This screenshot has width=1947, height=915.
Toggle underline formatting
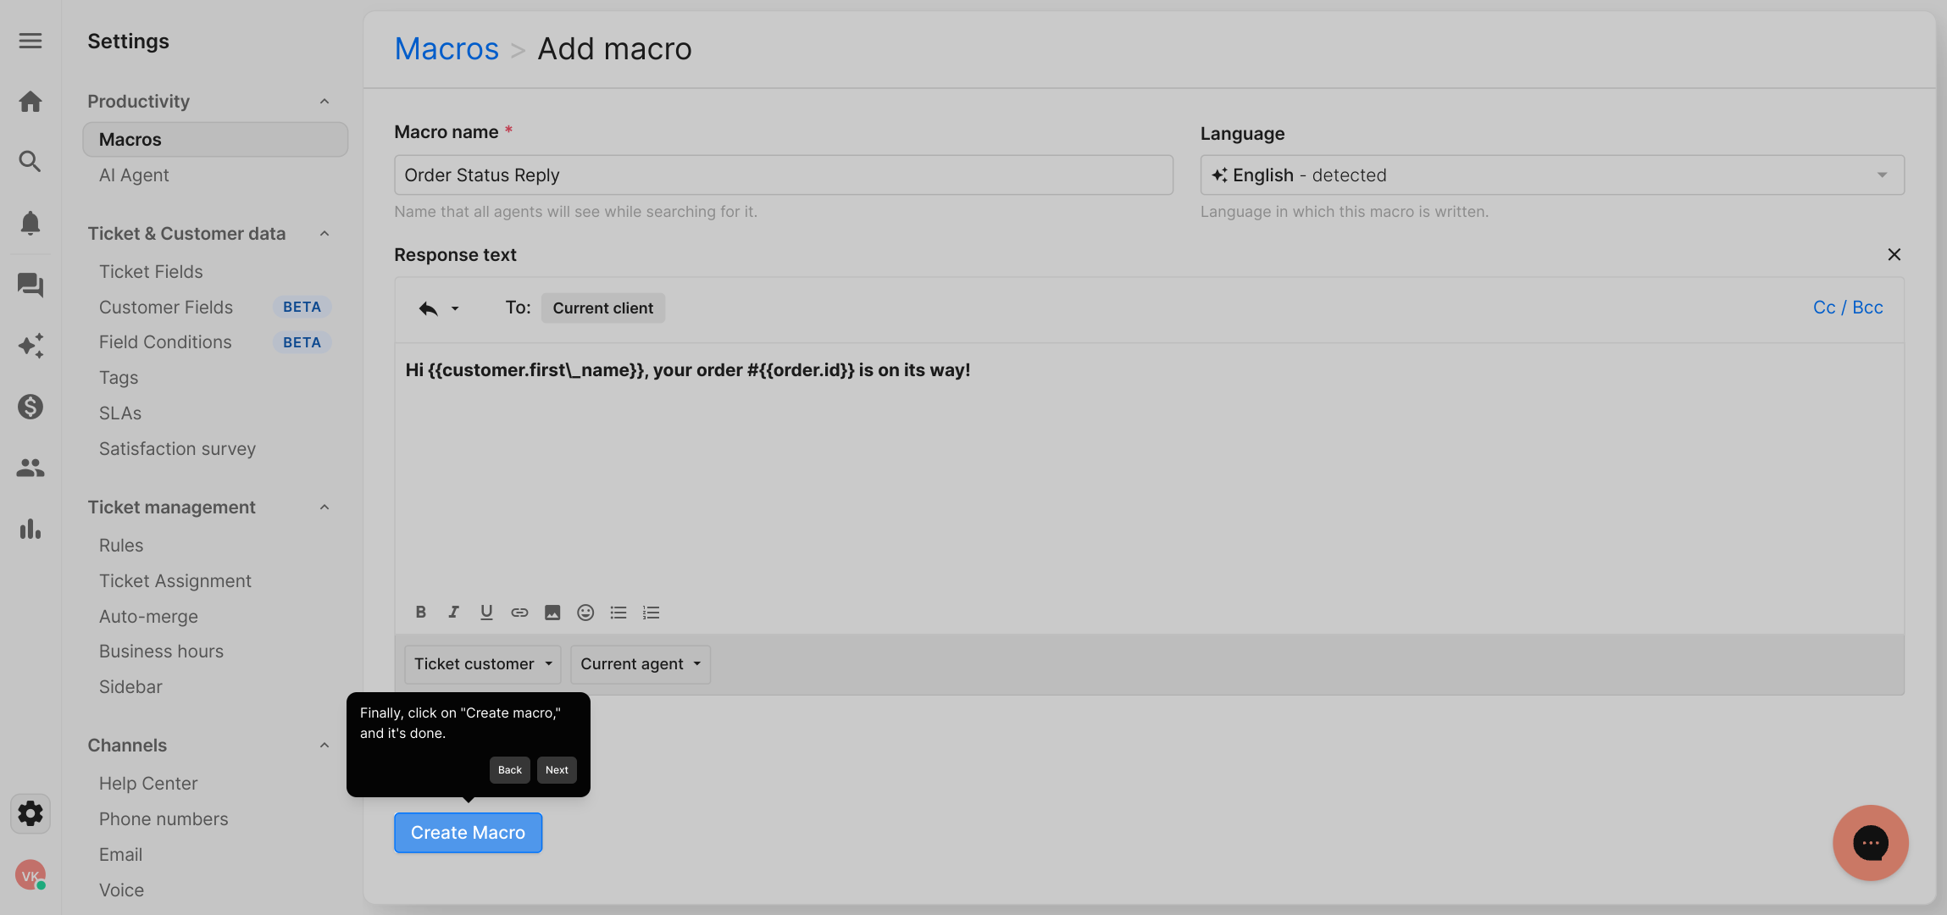[486, 613]
